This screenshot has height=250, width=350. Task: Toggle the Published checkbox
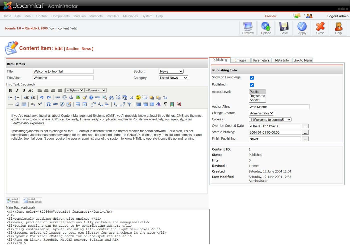[x=252, y=85]
